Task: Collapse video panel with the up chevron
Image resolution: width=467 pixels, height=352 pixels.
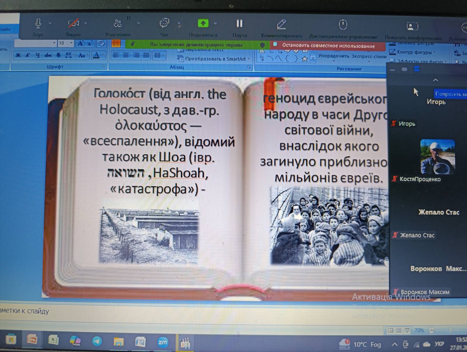Action: pos(435,80)
